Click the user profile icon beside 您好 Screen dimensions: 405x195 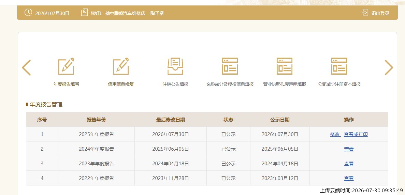(x=84, y=13)
